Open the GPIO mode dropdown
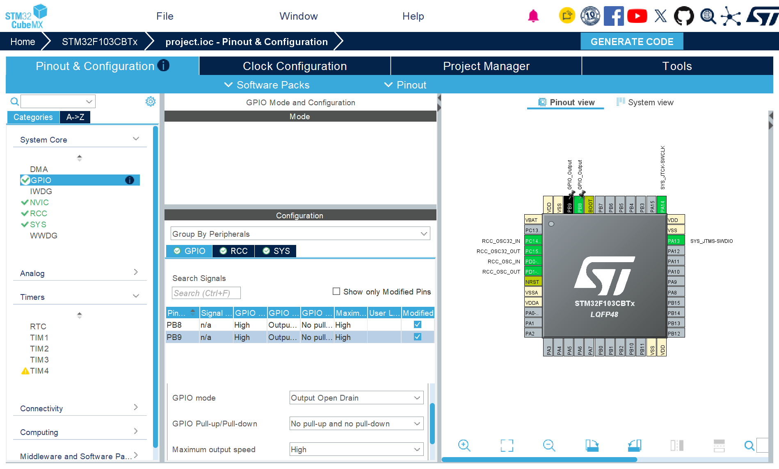779x469 pixels. coord(356,398)
